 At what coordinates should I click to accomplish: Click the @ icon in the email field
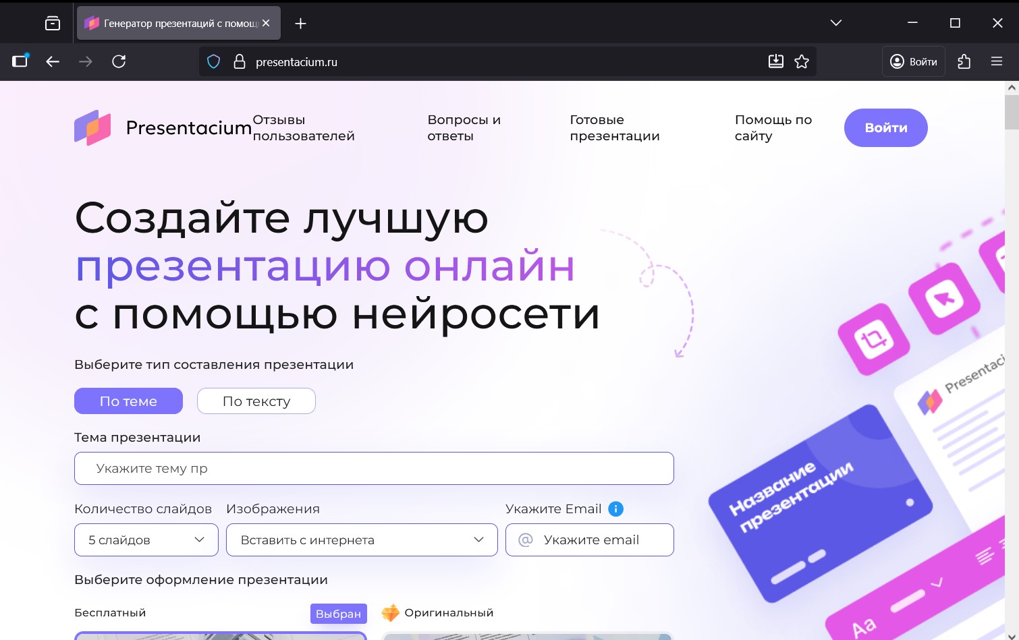pos(526,540)
